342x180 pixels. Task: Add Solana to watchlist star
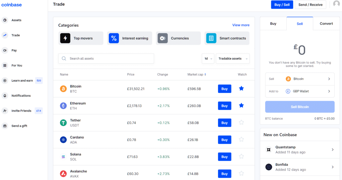coord(241,156)
